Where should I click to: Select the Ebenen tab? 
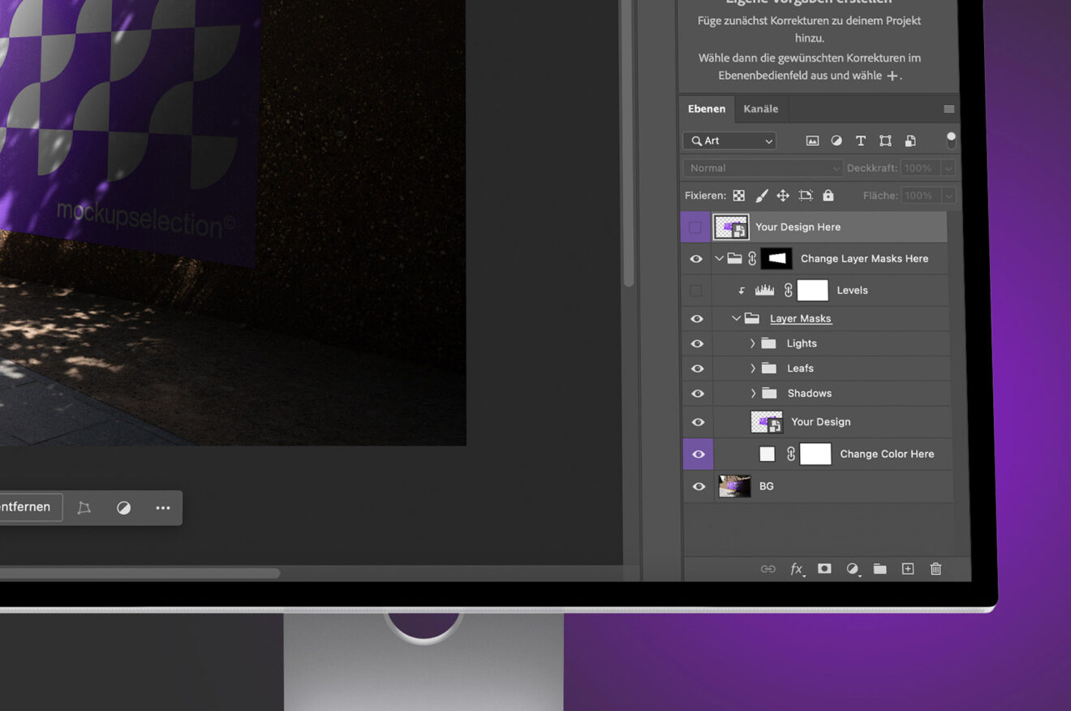[707, 109]
